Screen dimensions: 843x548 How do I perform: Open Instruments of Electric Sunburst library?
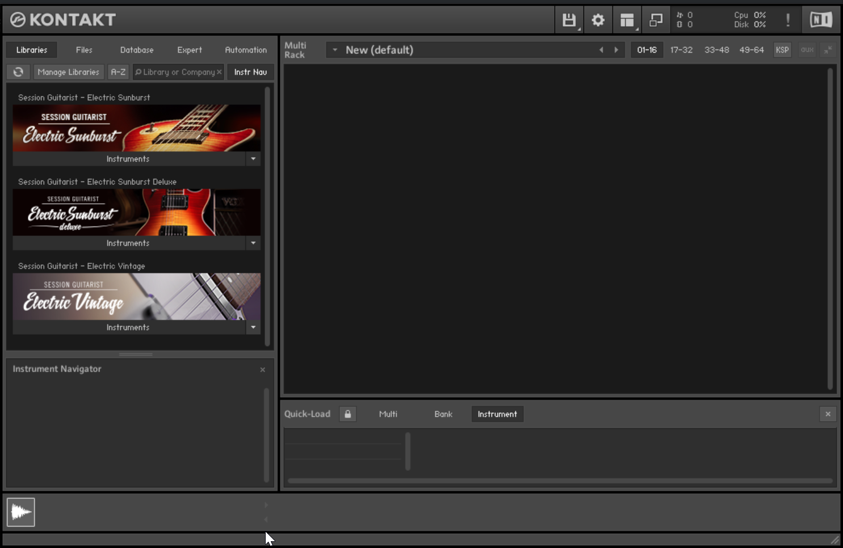[x=128, y=159]
